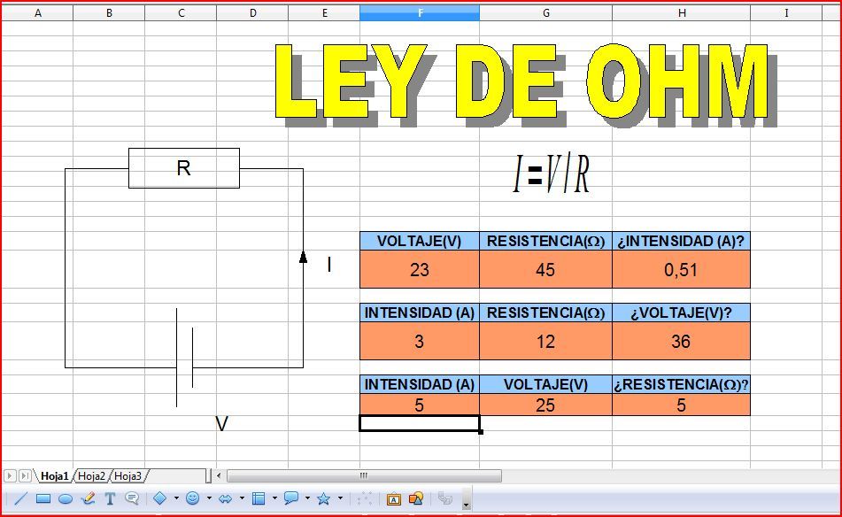Expand the Stars shapes dropdown arrow
Viewport: 842px width, 517px height.
coord(340,498)
